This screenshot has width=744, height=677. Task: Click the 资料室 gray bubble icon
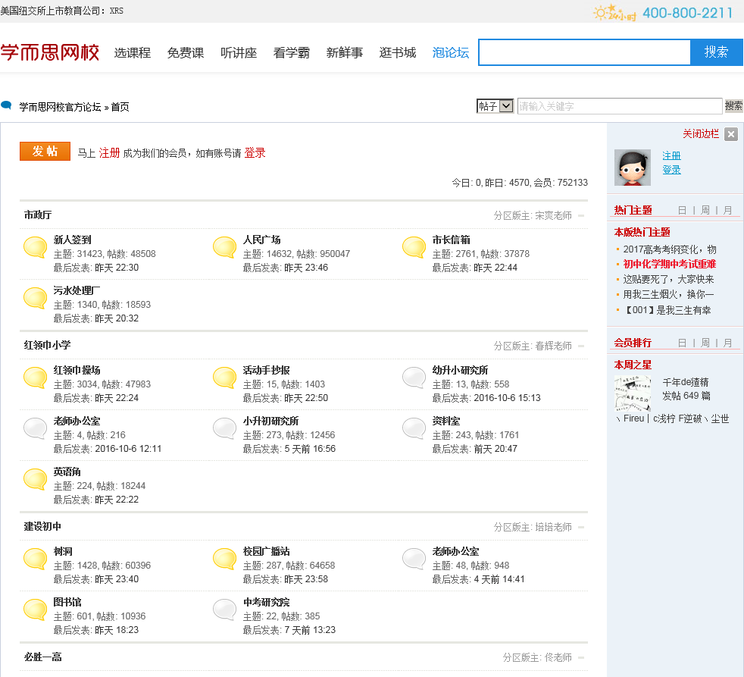click(414, 428)
